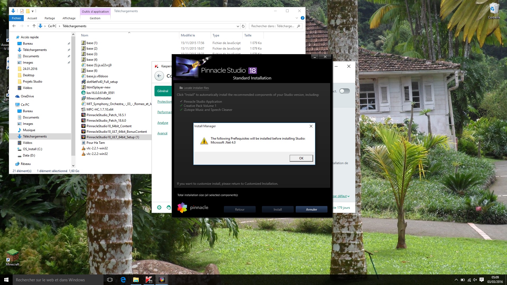Toggle the switch in the Kaspersky window

[x=345, y=91]
